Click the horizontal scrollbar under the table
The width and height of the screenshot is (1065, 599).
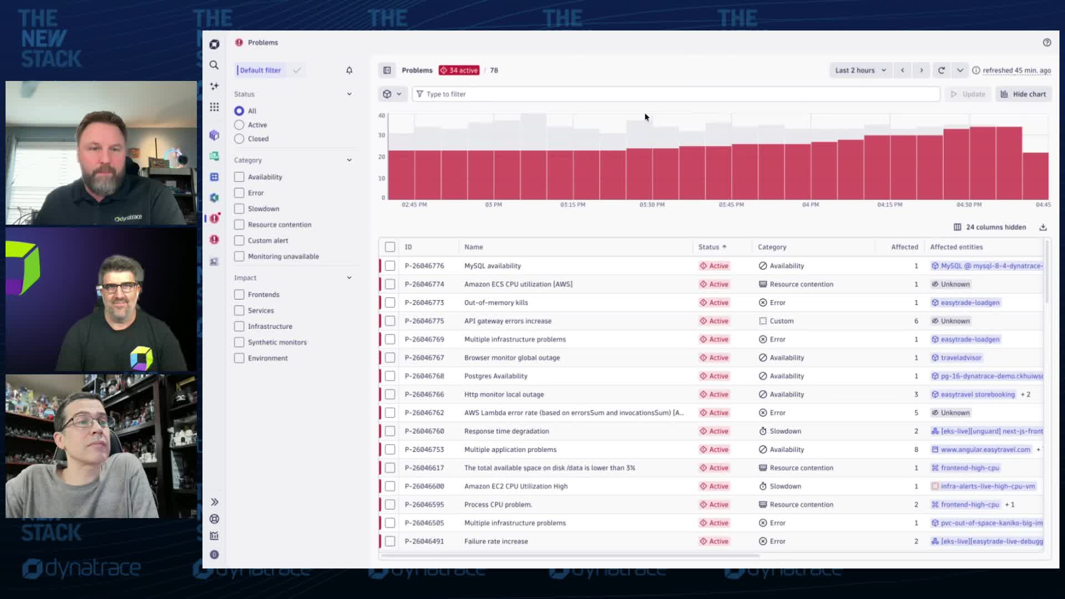tap(570, 555)
